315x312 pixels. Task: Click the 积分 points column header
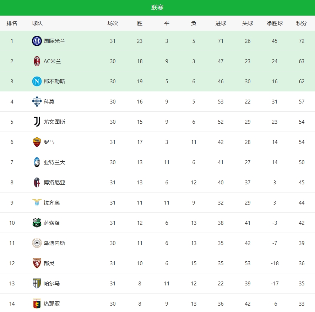click(x=302, y=23)
